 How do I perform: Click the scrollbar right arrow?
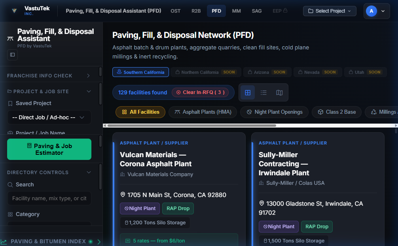click(x=396, y=126)
